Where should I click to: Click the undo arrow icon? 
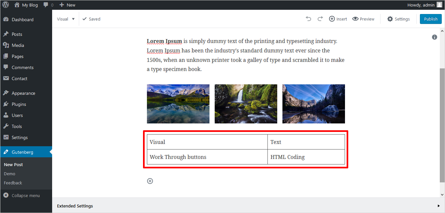pos(308,19)
